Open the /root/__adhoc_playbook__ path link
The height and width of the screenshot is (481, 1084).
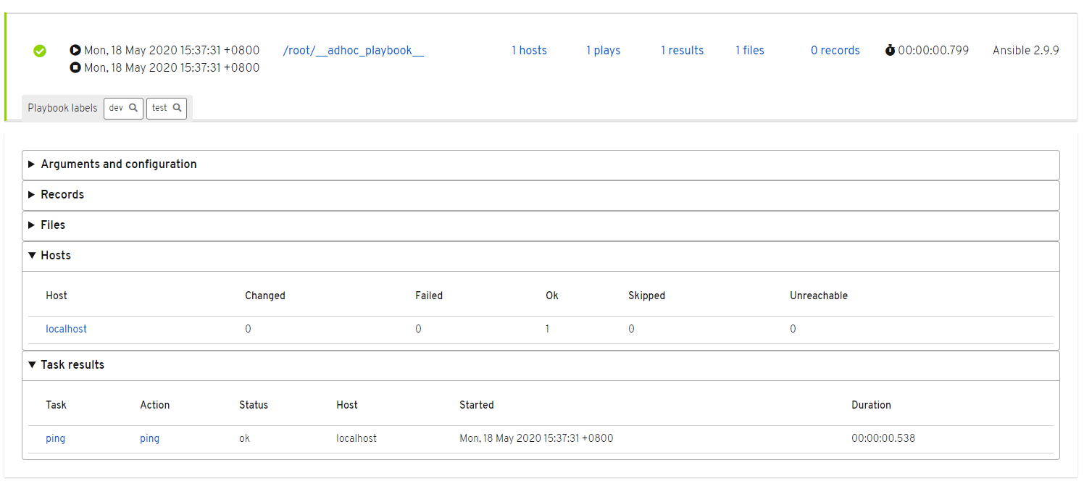(353, 50)
